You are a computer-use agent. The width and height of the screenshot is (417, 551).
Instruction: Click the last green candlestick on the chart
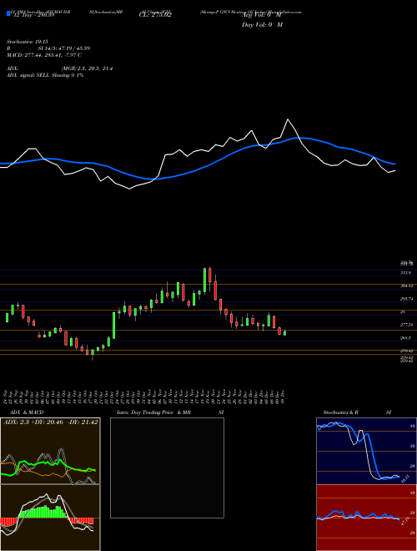[x=284, y=333]
